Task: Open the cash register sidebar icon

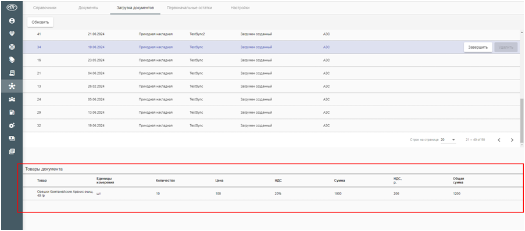Action: coord(12,73)
